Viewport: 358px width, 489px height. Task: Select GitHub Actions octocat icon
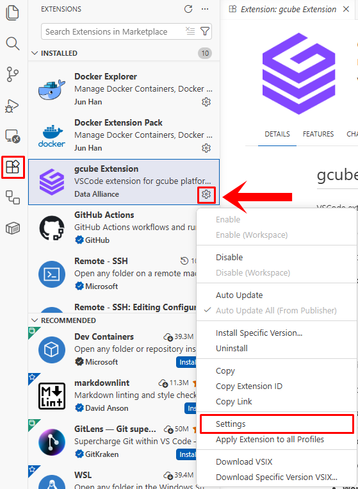coord(52,228)
